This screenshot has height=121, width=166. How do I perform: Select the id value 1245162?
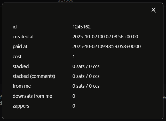82,27
